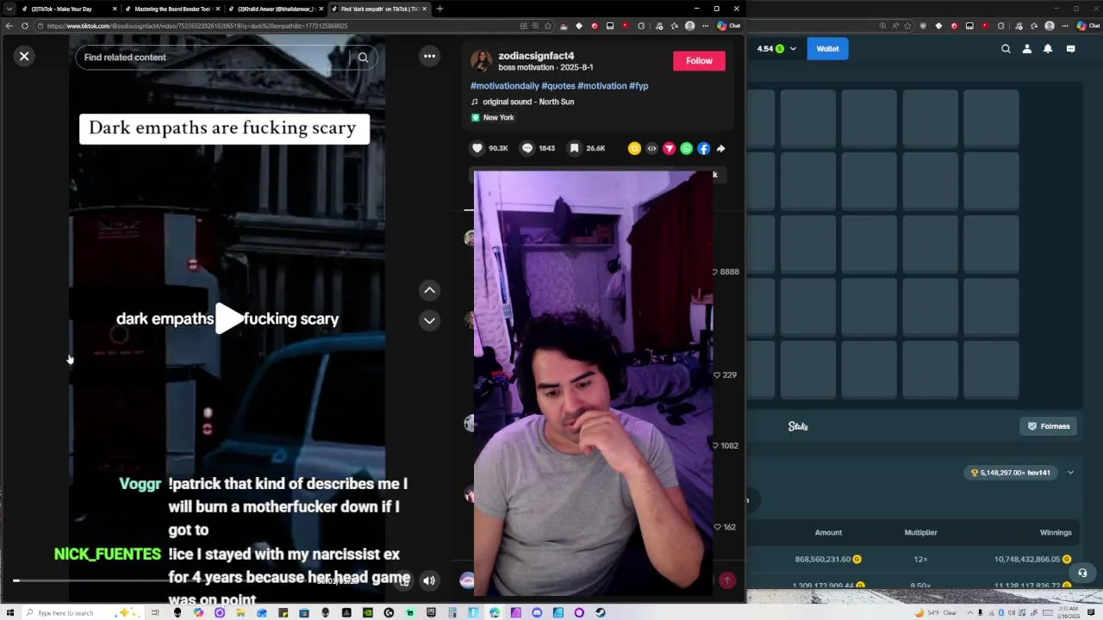
Task: Open the Stake live support headset button
Action: click(1083, 573)
